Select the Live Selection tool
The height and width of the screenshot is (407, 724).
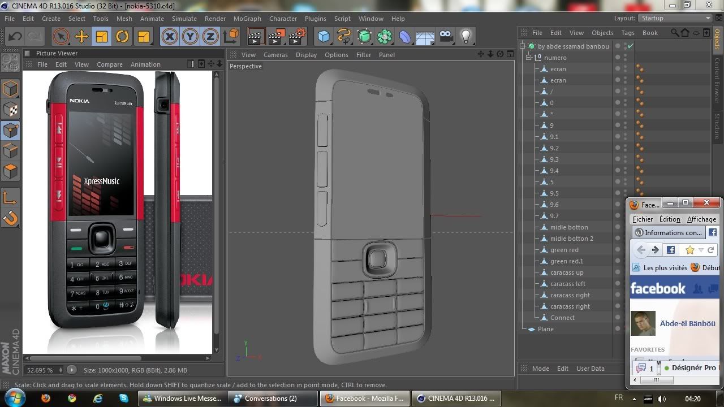click(x=61, y=37)
